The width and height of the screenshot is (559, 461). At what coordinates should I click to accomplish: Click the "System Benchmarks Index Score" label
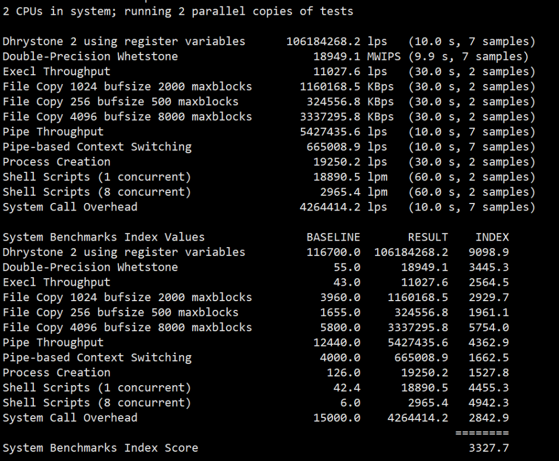tap(100, 448)
